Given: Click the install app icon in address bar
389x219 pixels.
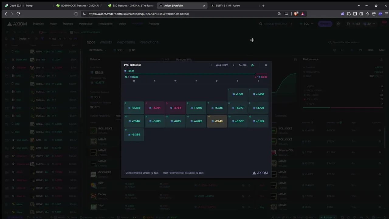Looking at the screenshot, I should coord(286,14).
